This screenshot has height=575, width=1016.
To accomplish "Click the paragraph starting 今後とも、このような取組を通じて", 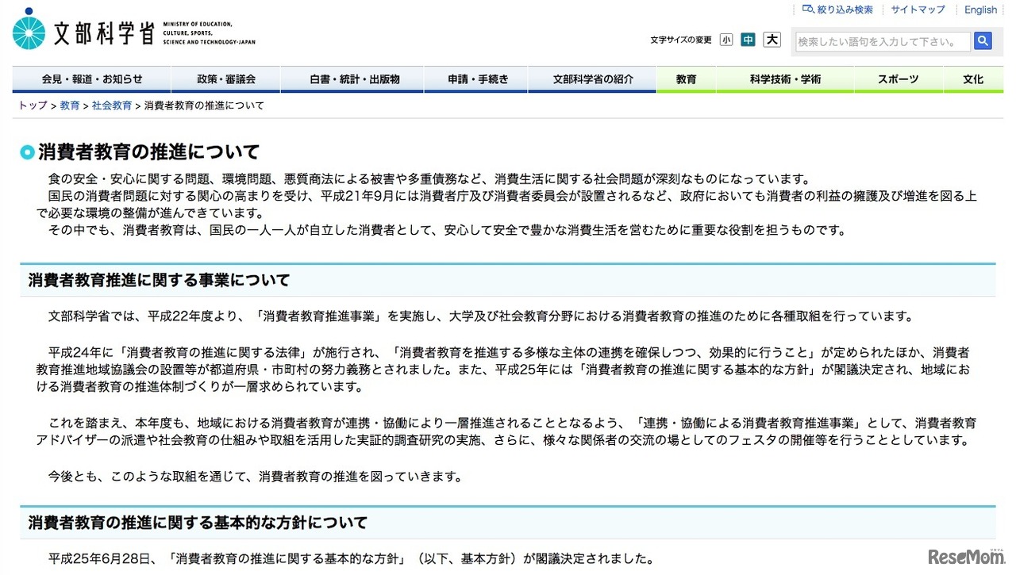I will pyautogui.click(x=256, y=477).
